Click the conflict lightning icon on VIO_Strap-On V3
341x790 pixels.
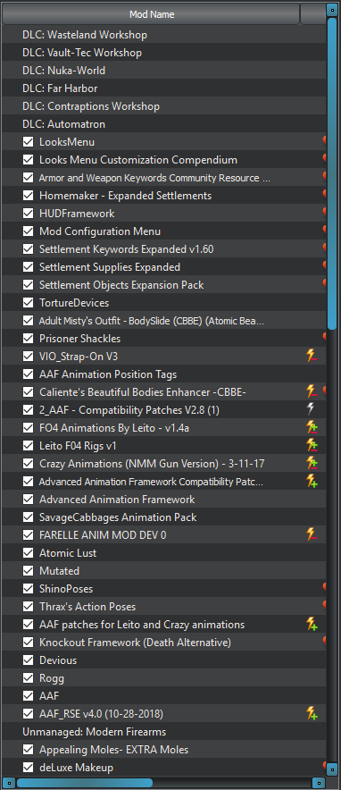pyautogui.click(x=312, y=357)
